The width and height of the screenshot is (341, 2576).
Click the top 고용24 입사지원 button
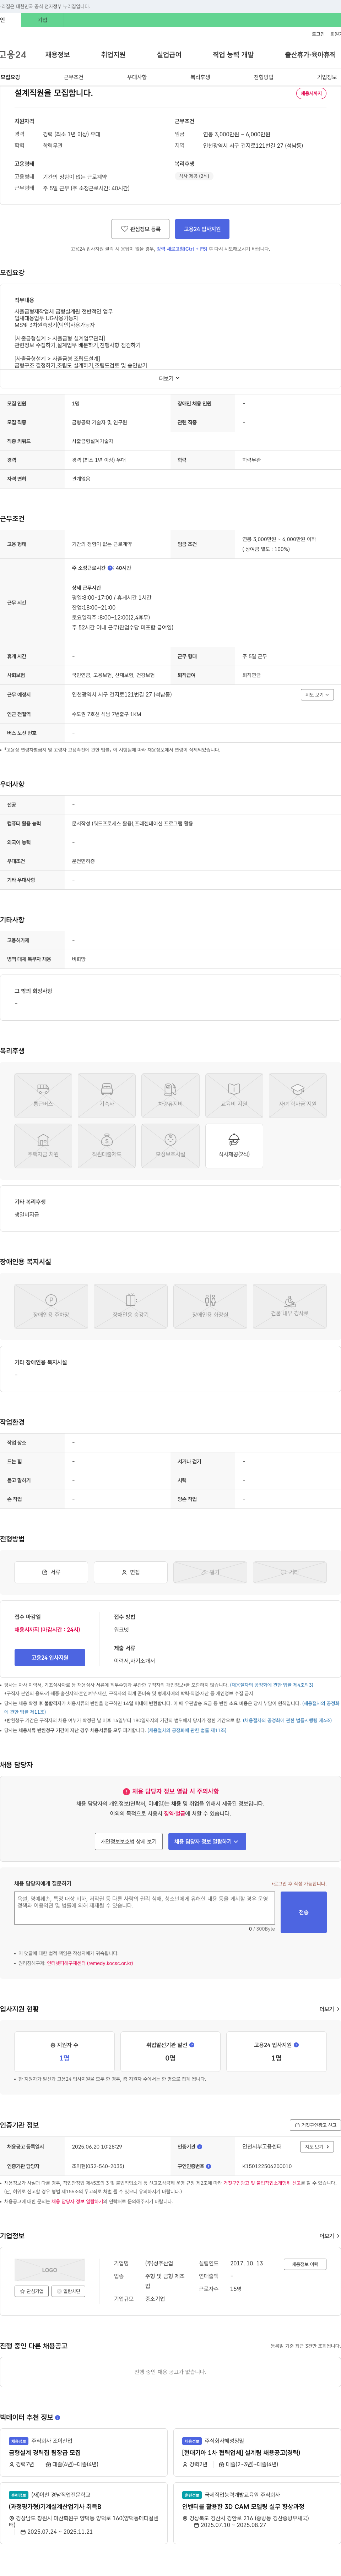202,229
